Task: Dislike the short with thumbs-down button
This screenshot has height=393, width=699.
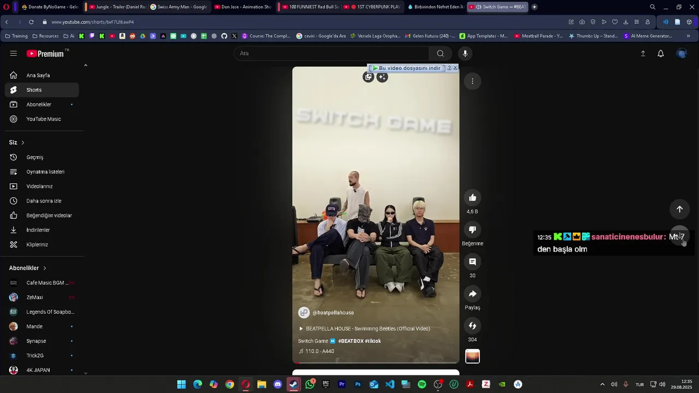Action: [472, 230]
